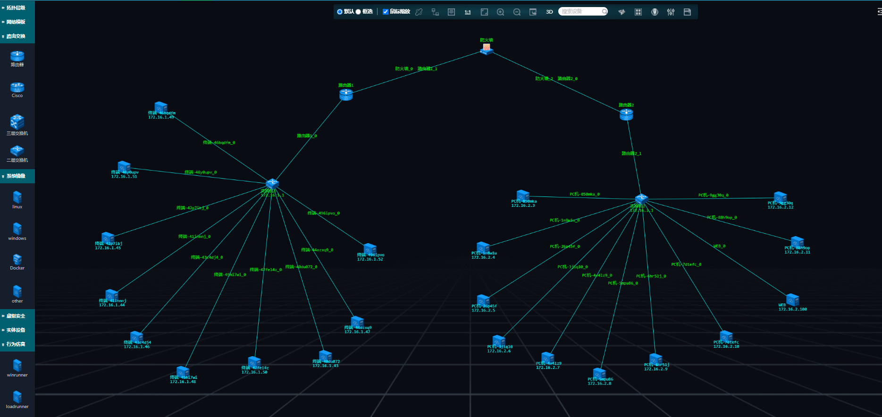Expand the 虚拟安全 section
Viewport: 882px width, 417px height.
[16, 316]
